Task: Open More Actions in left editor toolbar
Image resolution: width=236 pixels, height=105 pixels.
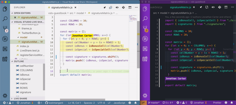Action: coord(136,8)
